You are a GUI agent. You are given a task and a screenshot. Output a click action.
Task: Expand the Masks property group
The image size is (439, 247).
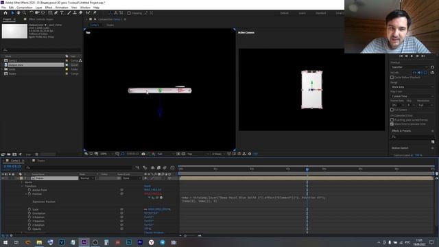click(22, 183)
